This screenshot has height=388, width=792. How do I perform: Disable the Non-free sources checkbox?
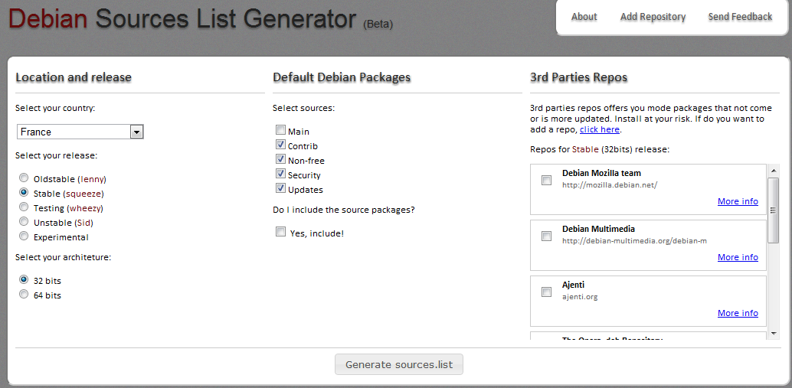point(281,160)
